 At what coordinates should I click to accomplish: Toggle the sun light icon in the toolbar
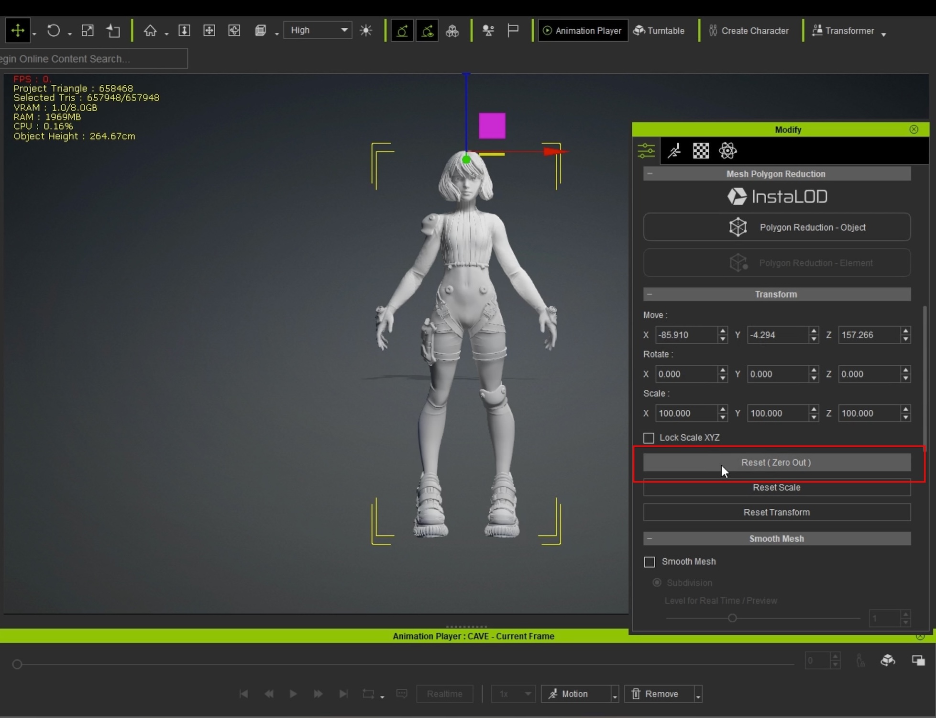tap(366, 31)
